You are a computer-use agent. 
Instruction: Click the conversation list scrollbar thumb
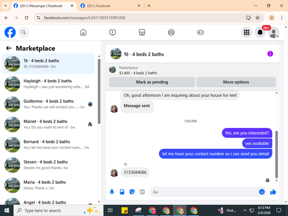99,91
